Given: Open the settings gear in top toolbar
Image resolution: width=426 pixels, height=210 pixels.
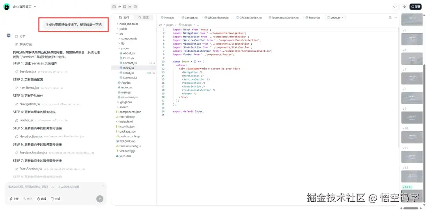Looking at the screenshot, I should [136, 7].
